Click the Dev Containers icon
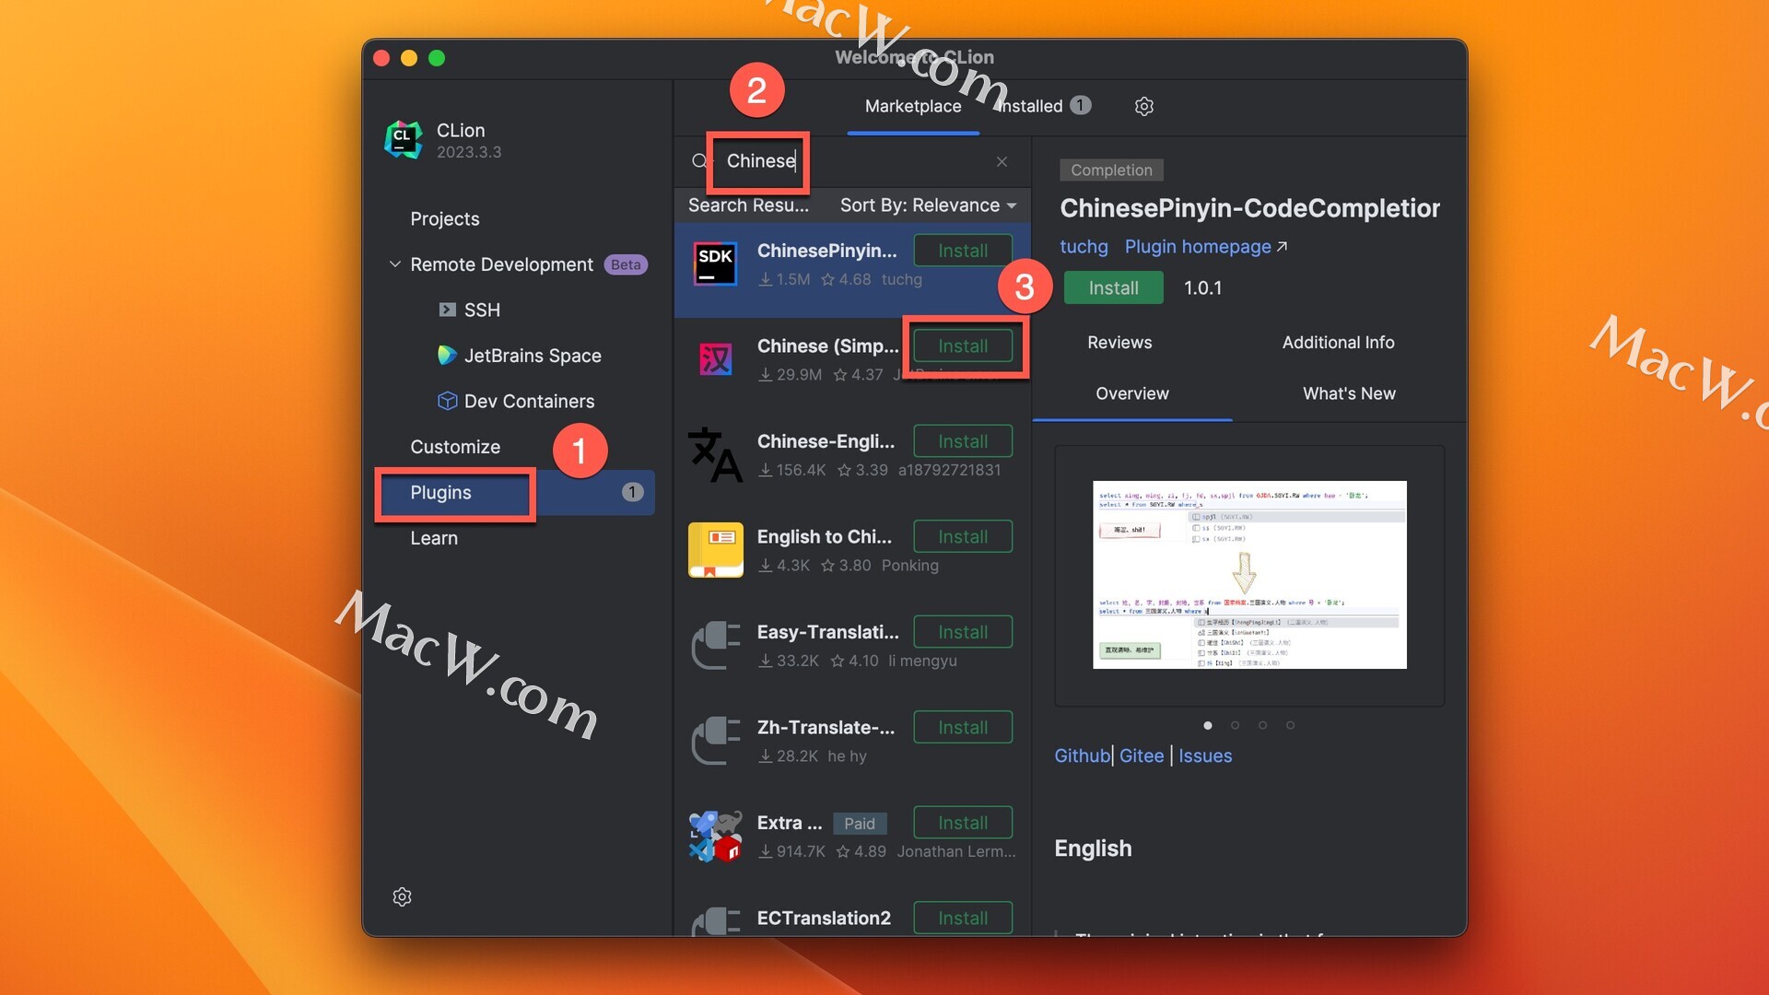The width and height of the screenshot is (1769, 995). point(447,402)
